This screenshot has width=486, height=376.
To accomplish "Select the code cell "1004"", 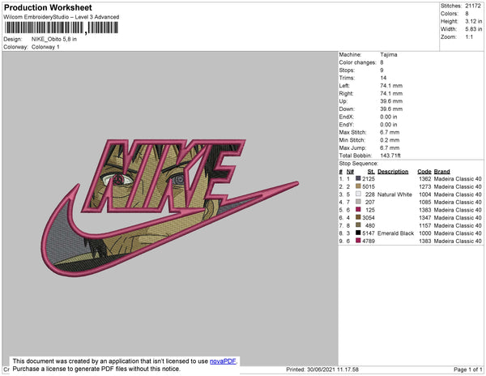I will 424,194.
